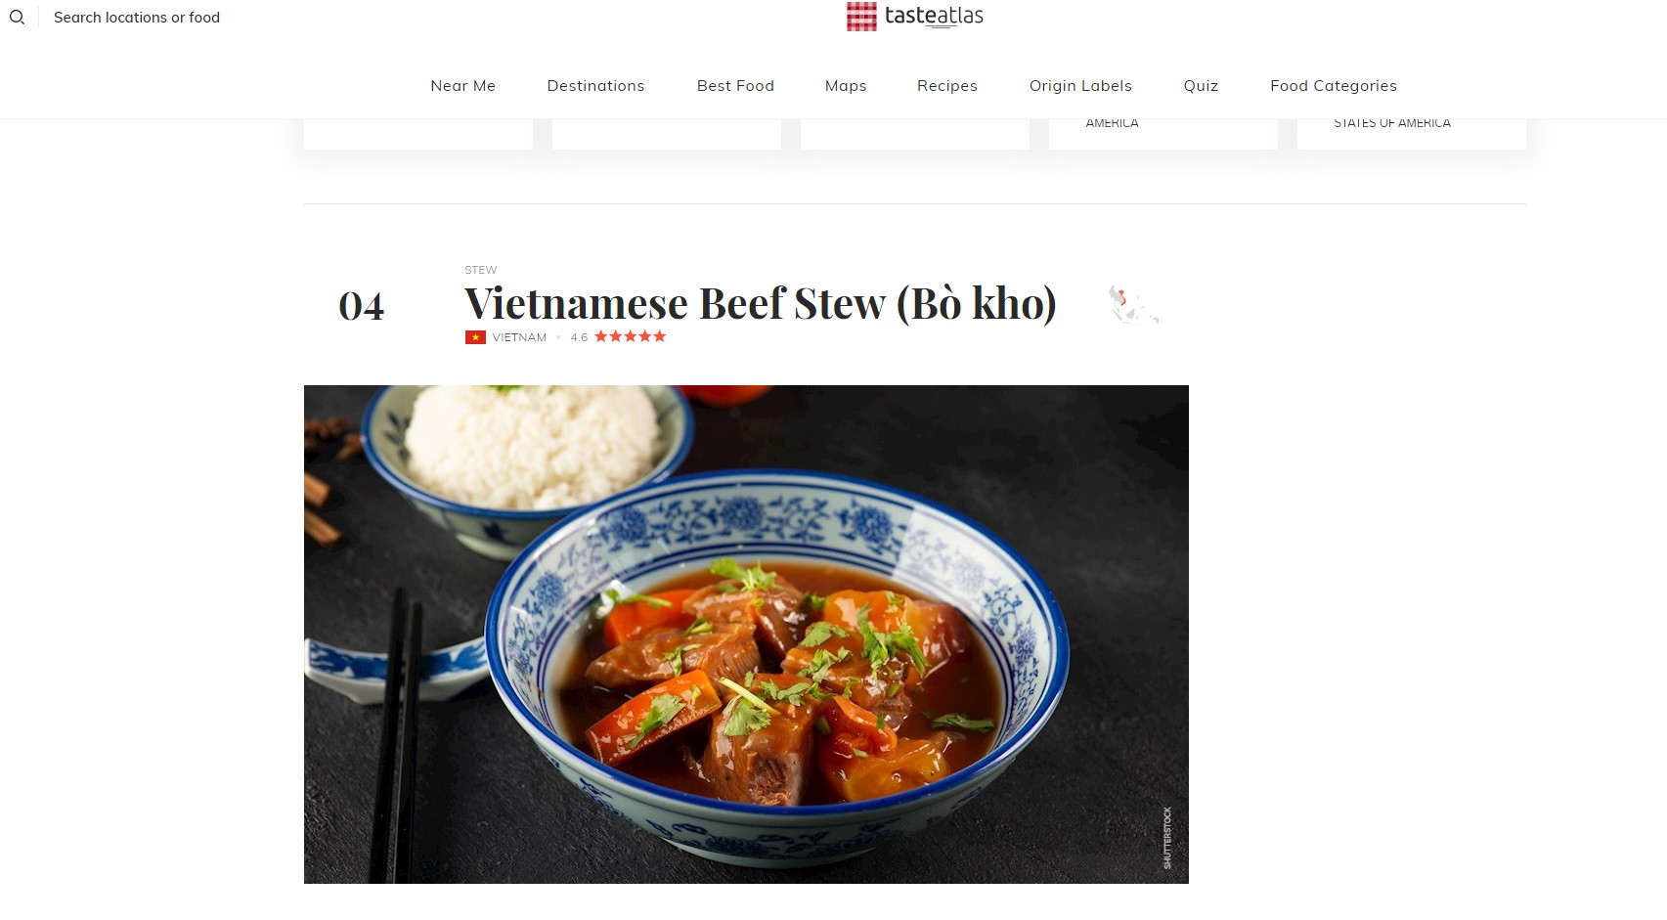The width and height of the screenshot is (1667, 920).
Task: Click the VIETNAM country link
Action: (519, 337)
